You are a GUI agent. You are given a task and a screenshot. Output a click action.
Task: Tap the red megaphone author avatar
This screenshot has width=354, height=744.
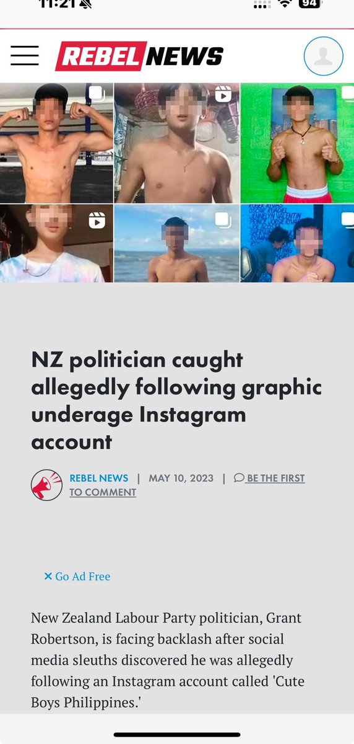(x=46, y=485)
